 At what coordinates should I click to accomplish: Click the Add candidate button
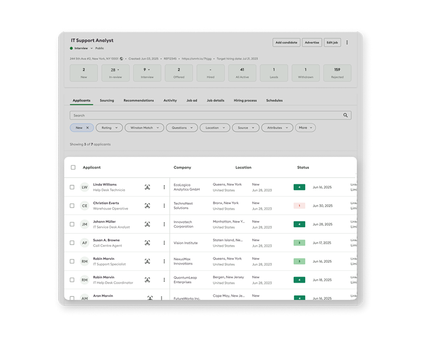tap(286, 42)
